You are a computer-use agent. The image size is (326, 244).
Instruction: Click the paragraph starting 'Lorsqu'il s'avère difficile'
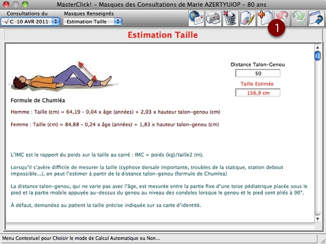pyautogui.click(x=147, y=171)
